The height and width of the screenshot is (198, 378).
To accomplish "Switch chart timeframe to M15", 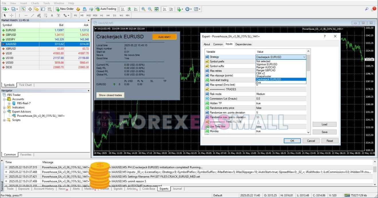I will click(88, 15).
